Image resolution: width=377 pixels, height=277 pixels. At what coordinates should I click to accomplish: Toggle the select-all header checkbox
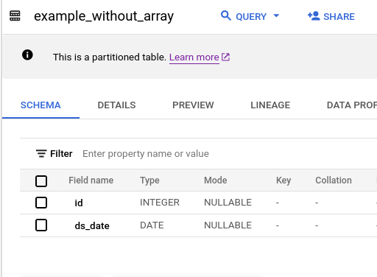(41, 181)
